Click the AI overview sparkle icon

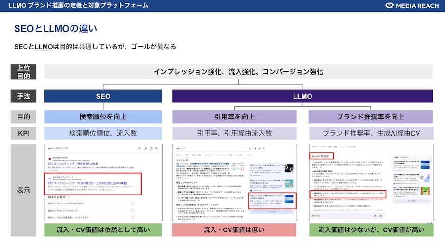coord(178,160)
